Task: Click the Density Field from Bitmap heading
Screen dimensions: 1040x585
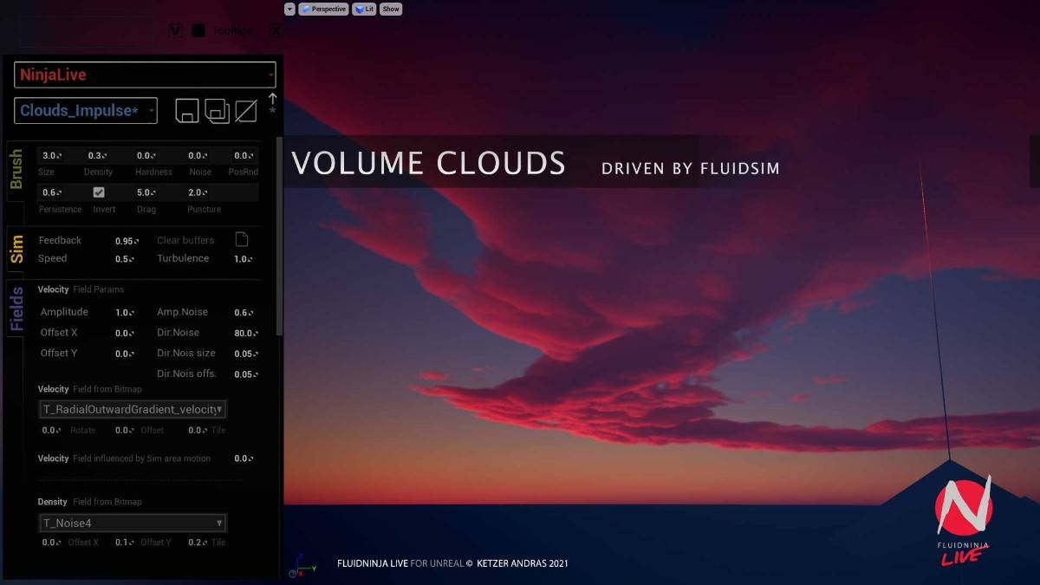Action: click(x=89, y=502)
